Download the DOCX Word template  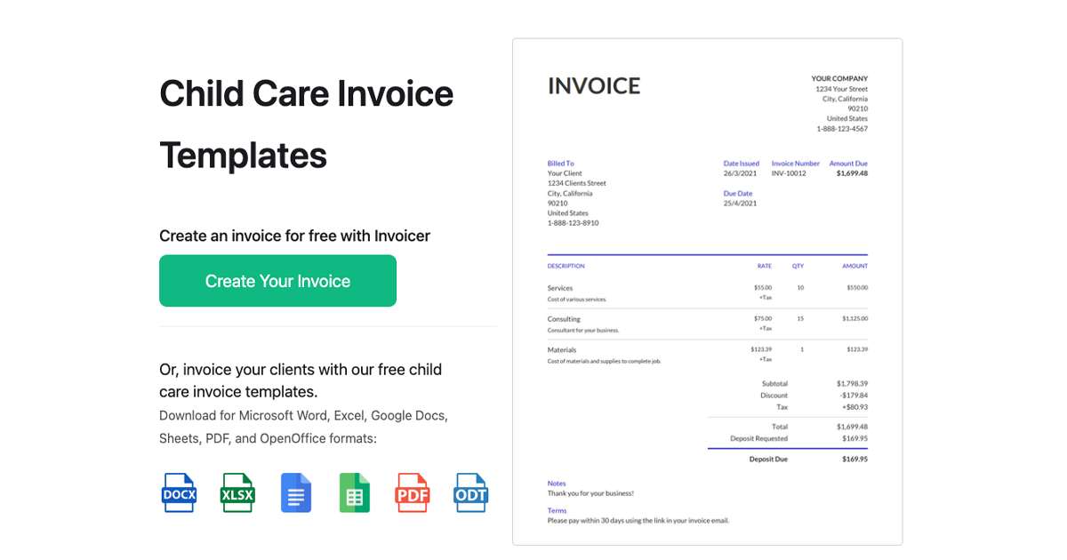click(178, 492)
